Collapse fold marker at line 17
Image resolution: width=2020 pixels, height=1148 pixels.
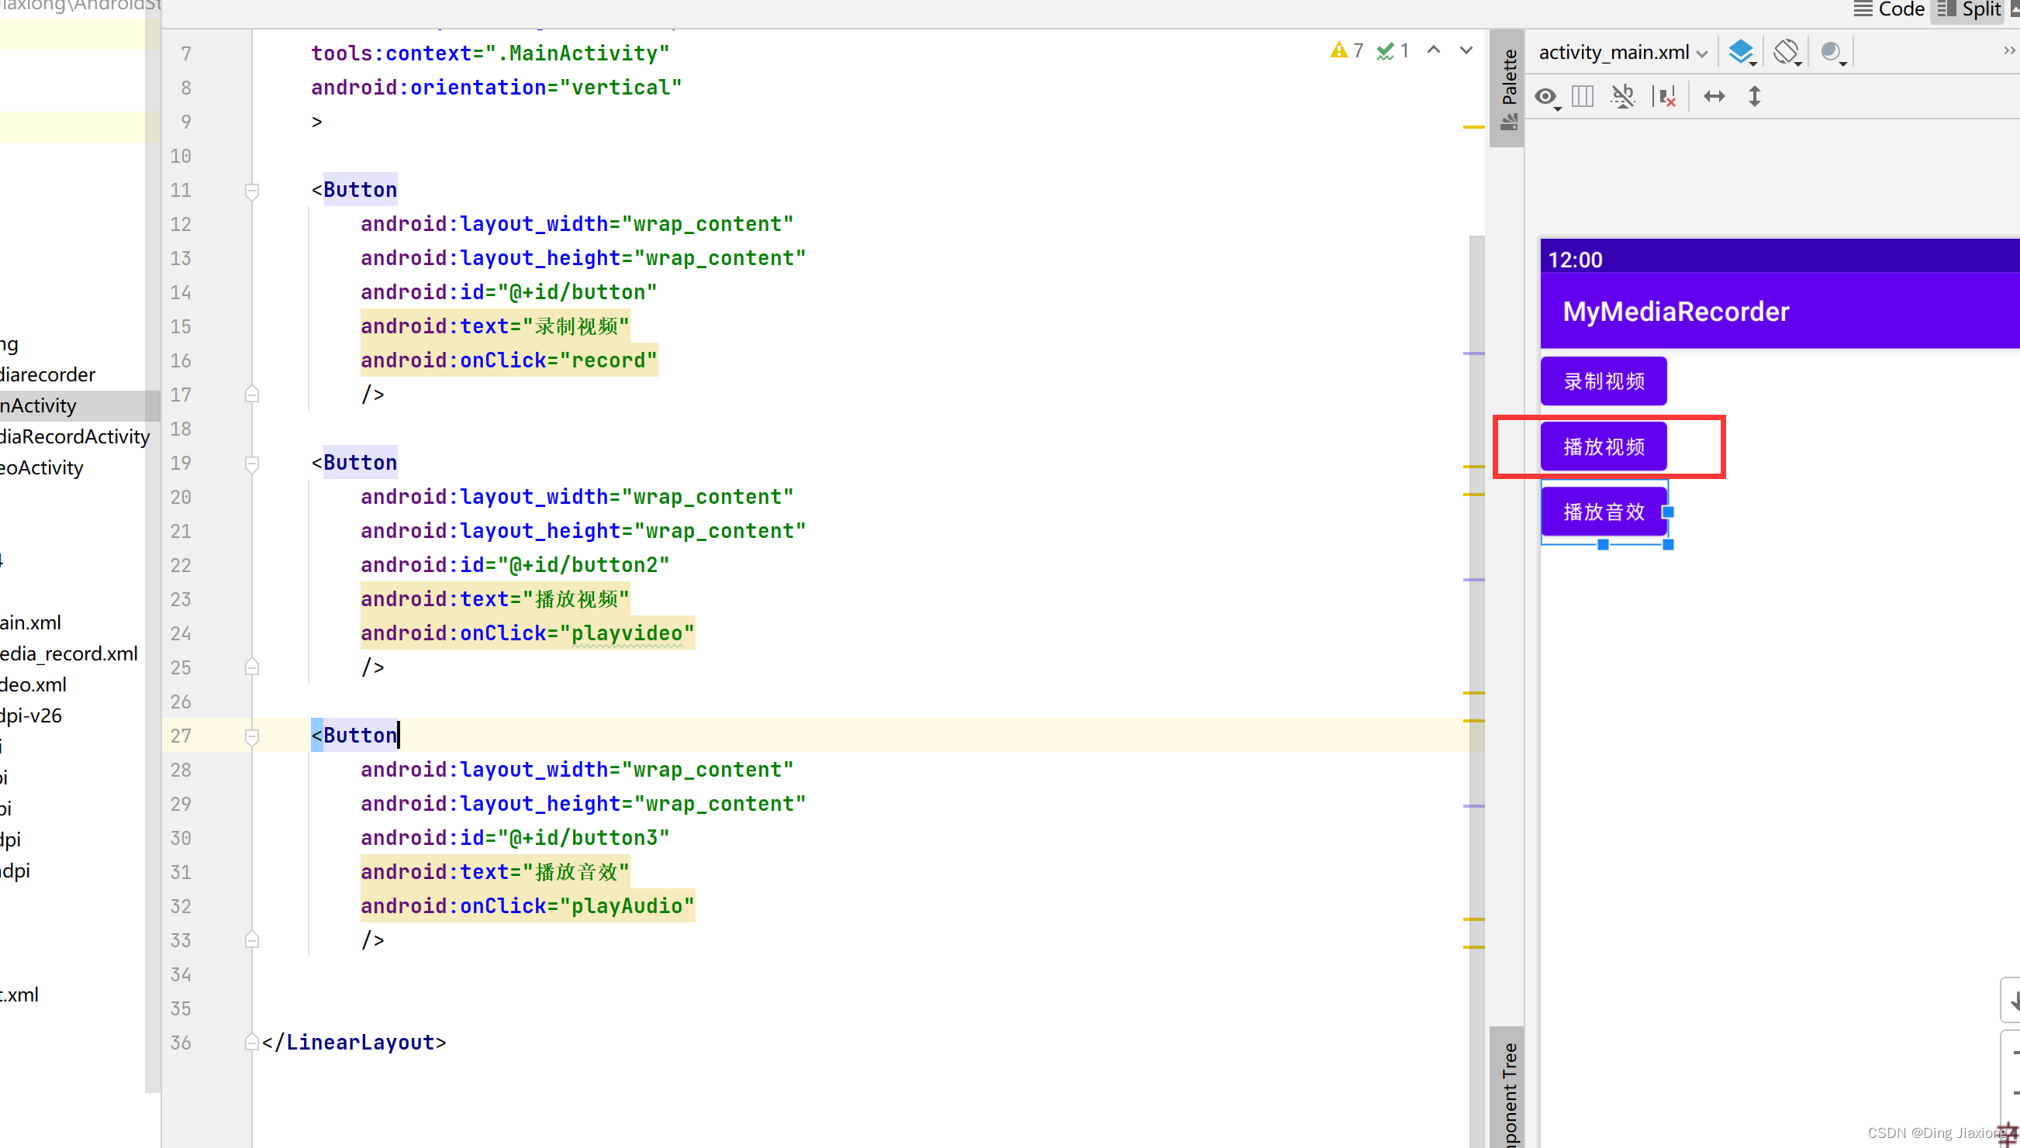pos(251,394)
